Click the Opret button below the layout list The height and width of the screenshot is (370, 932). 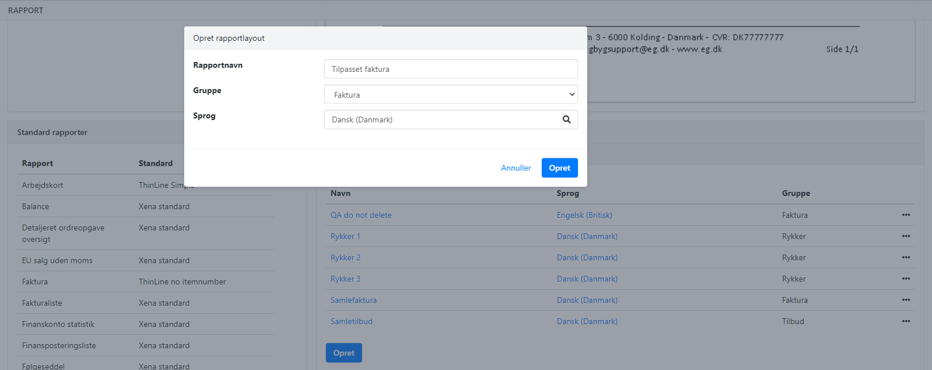pos(344,353)
